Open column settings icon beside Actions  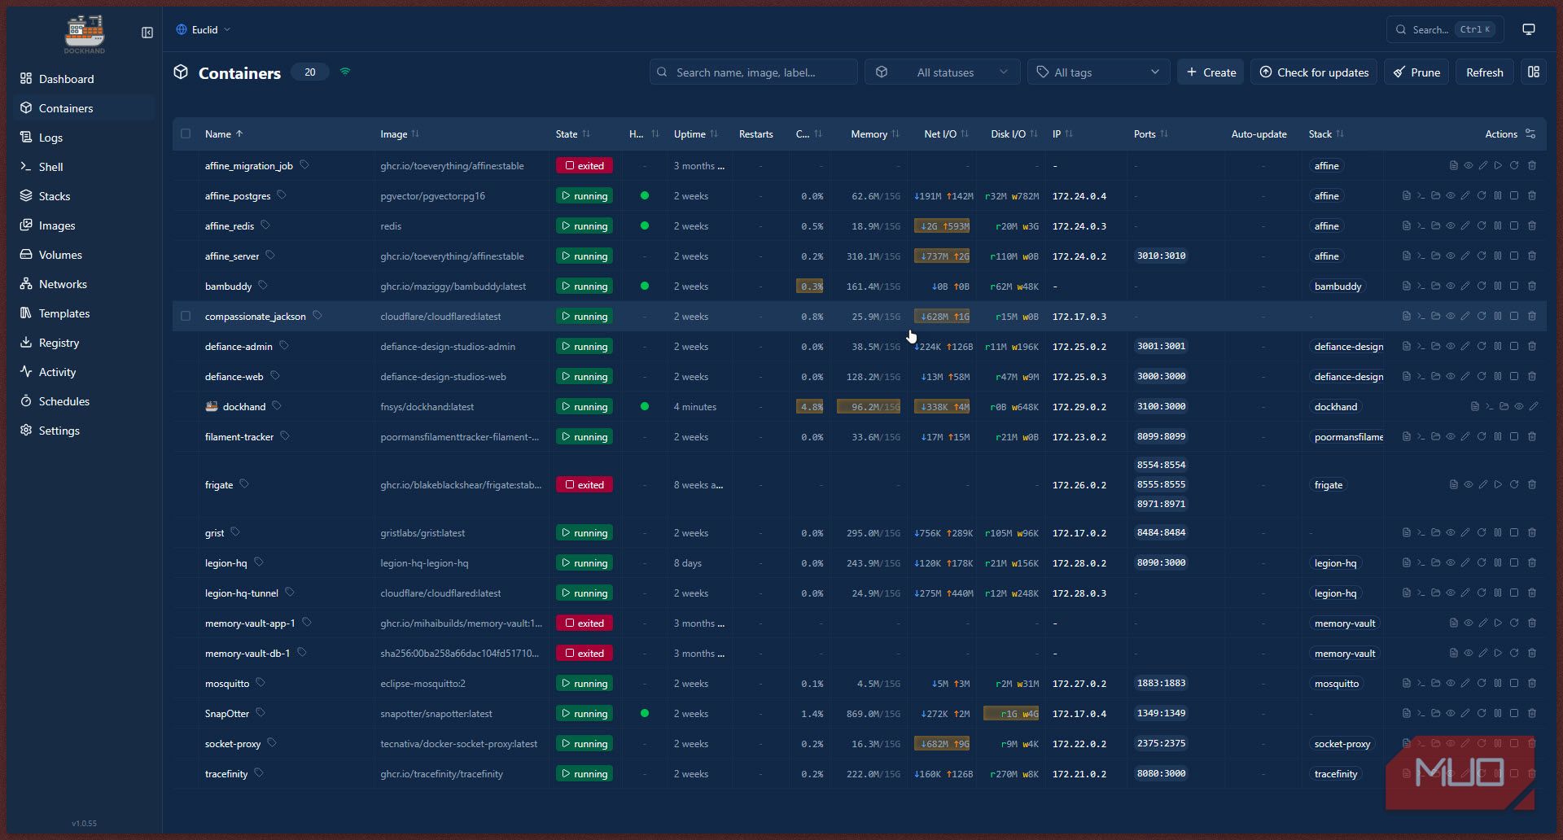(x=1530, y=133)
